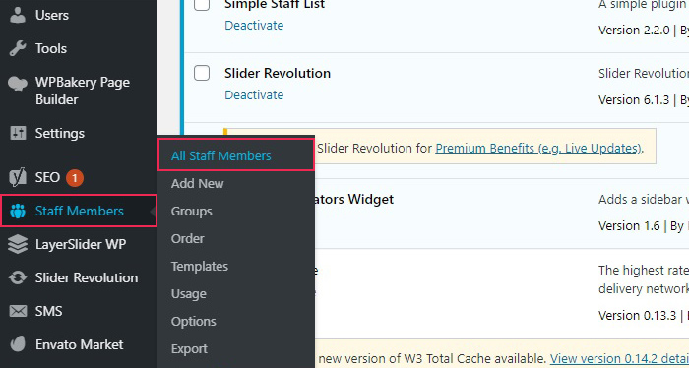This screenshot has height=368, width=689.
Task: Click the SMS envelope icon
Action: [x=18, y=311]
